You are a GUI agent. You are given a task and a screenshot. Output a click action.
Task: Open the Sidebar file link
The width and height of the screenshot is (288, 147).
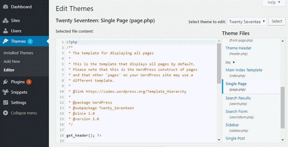click(232, 125)
